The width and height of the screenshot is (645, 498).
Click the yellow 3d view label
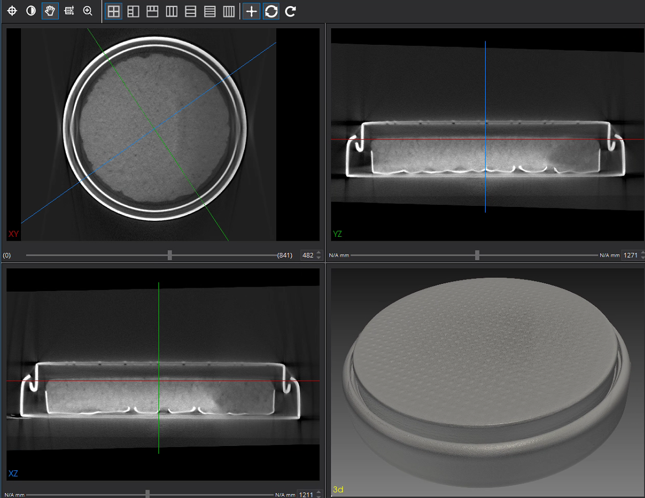click(338, 489)
